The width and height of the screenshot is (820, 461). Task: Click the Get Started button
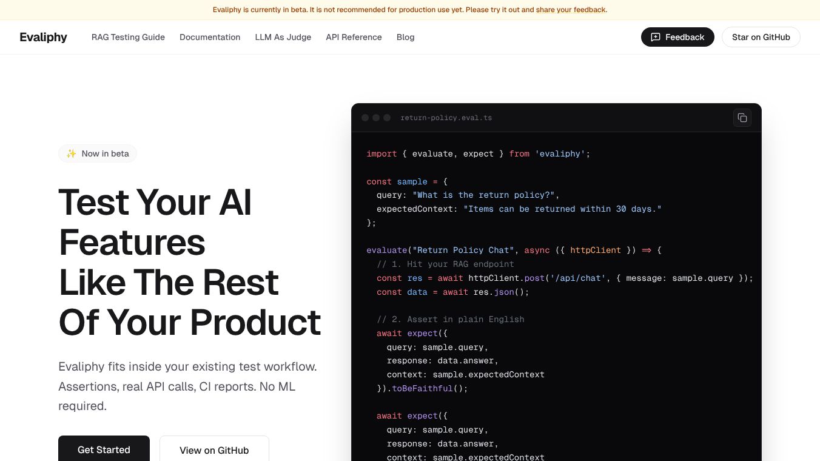[104, 449]
